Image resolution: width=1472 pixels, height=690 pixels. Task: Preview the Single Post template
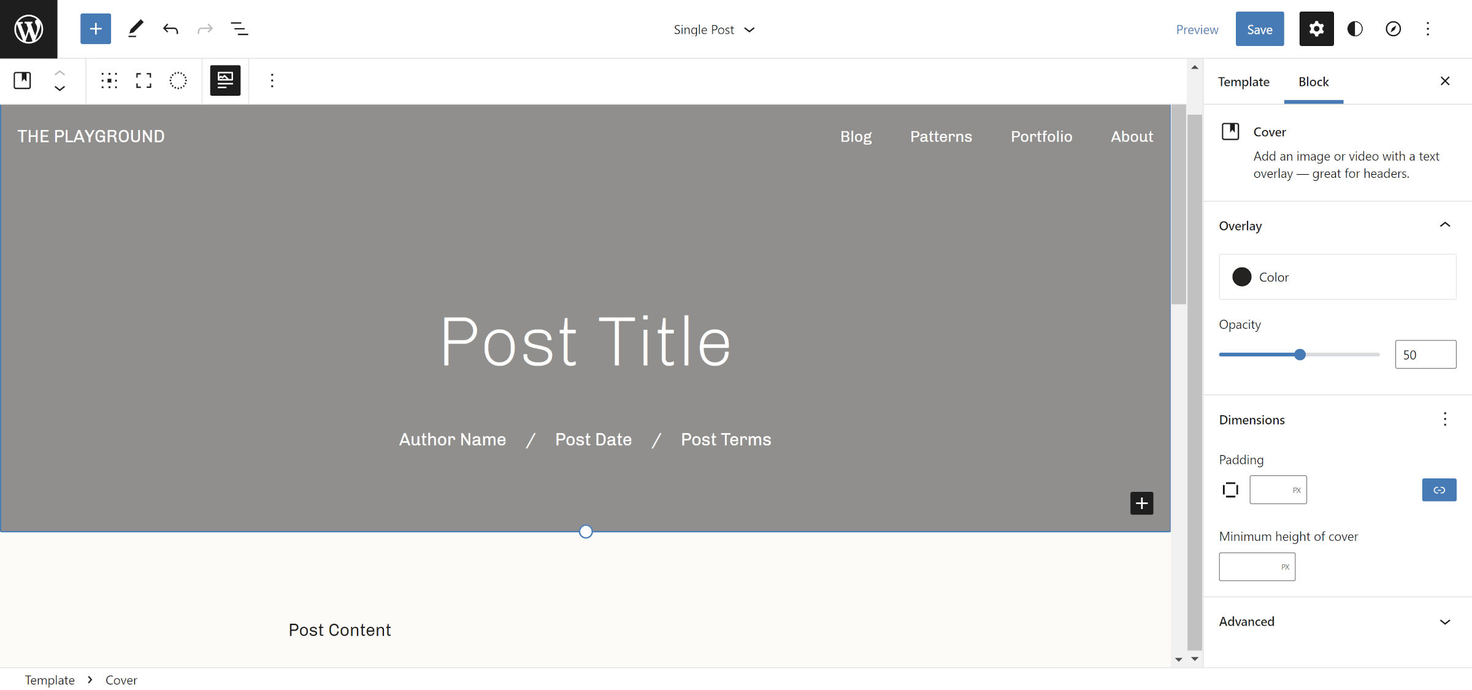1197,29
